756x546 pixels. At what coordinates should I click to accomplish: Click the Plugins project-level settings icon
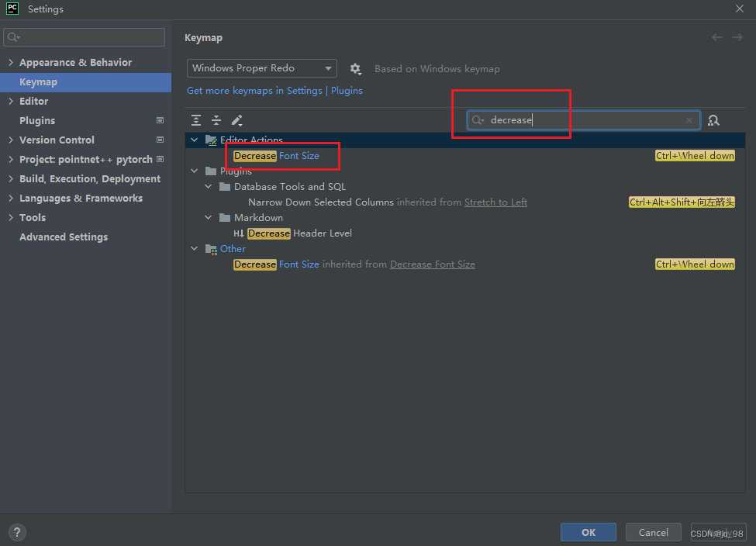(160, 120)
